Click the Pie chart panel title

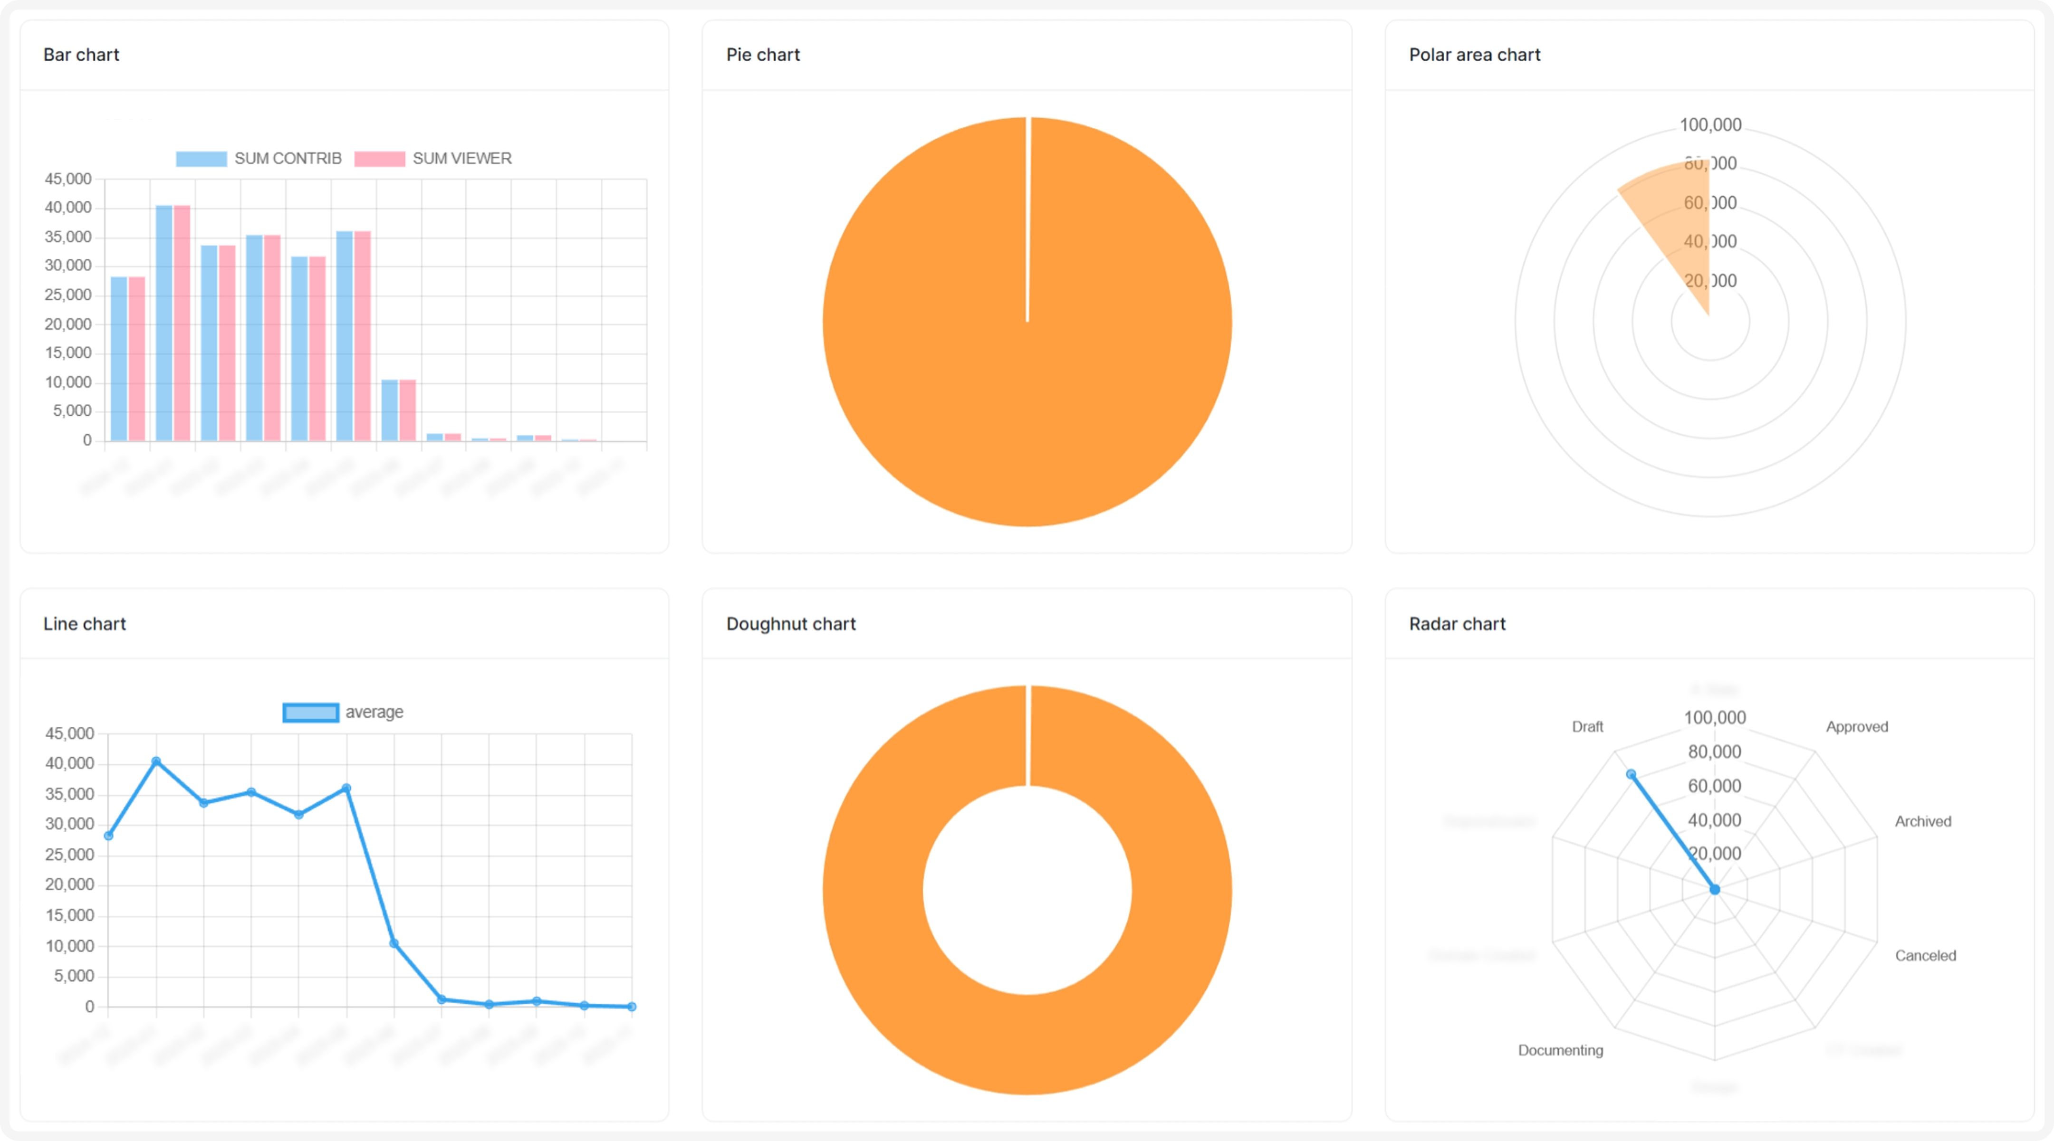tap(763, 55)
